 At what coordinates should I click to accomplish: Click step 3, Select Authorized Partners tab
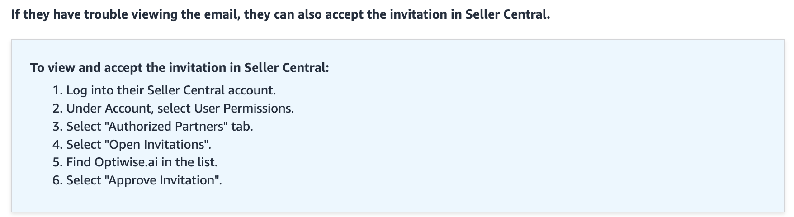pyautogui.click(x=159, y=127)
